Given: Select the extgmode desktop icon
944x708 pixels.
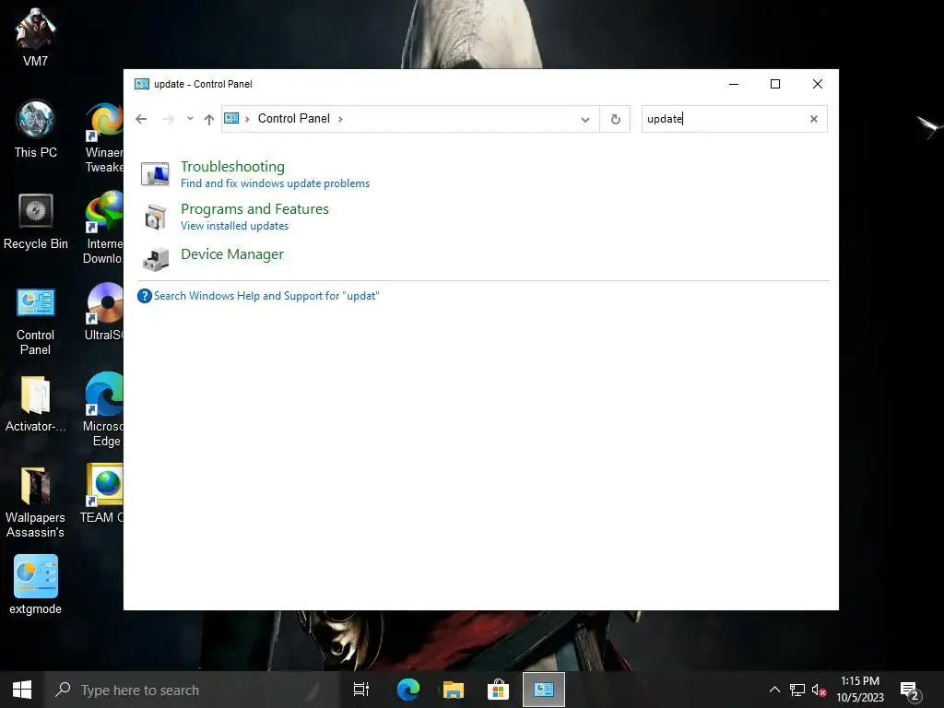Looking at the screenshot, I should (x=36, y=584).
